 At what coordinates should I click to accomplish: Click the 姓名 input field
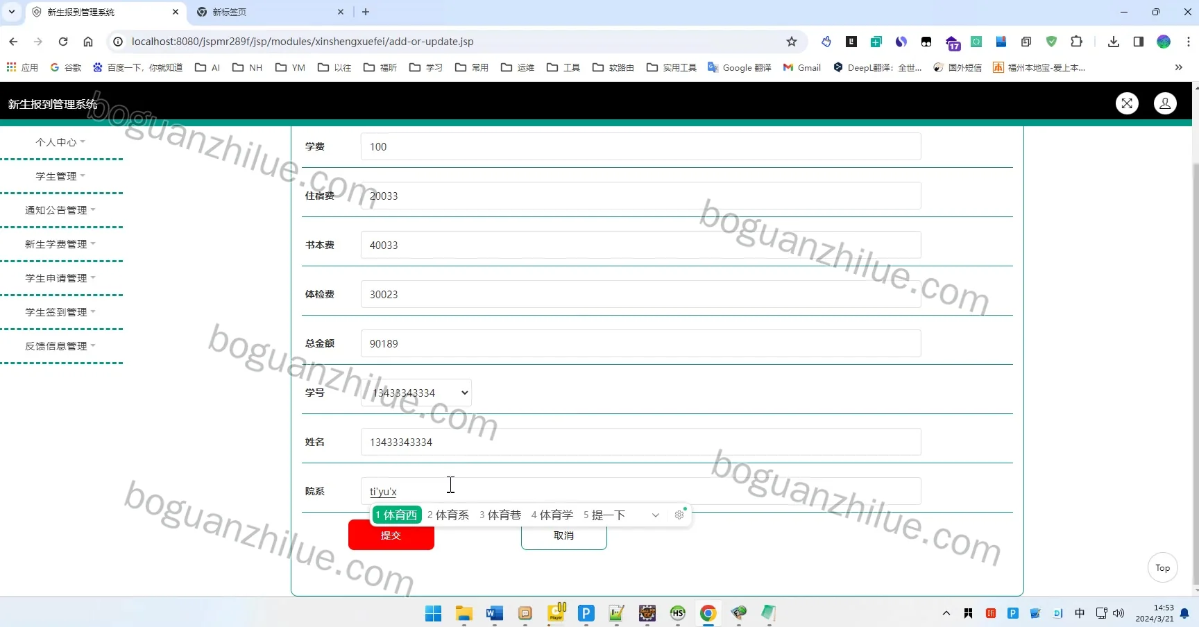(640, 442)
